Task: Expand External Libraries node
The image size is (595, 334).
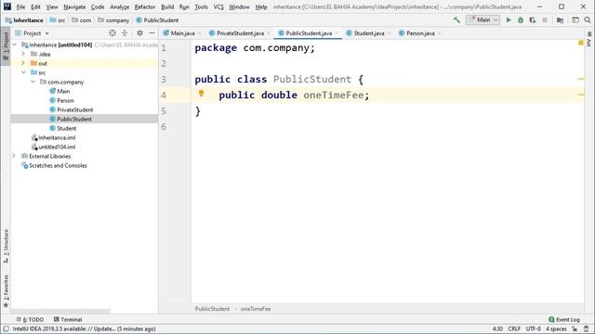Action: pos(14,156)
